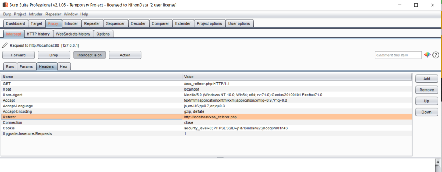Click the Burp Suite logo icon in title bar
442x172 pixels.
coord(5,5)
